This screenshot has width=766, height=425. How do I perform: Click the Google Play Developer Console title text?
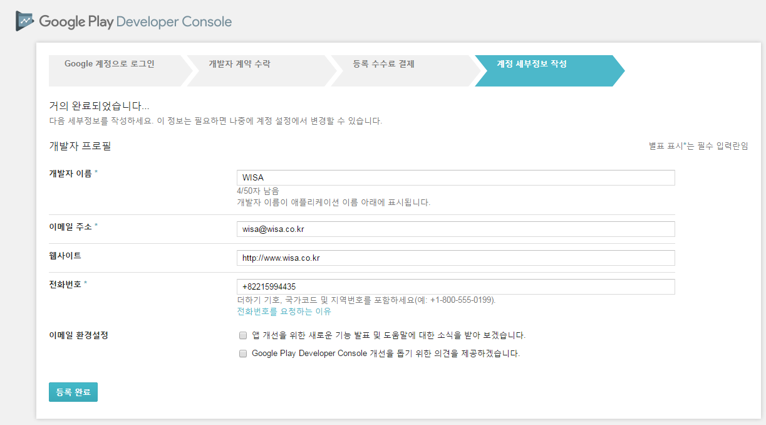tap(135, 22)
